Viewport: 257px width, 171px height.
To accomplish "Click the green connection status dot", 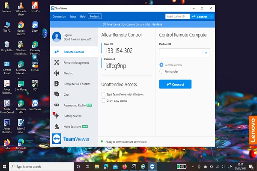I will coord(102,142).
